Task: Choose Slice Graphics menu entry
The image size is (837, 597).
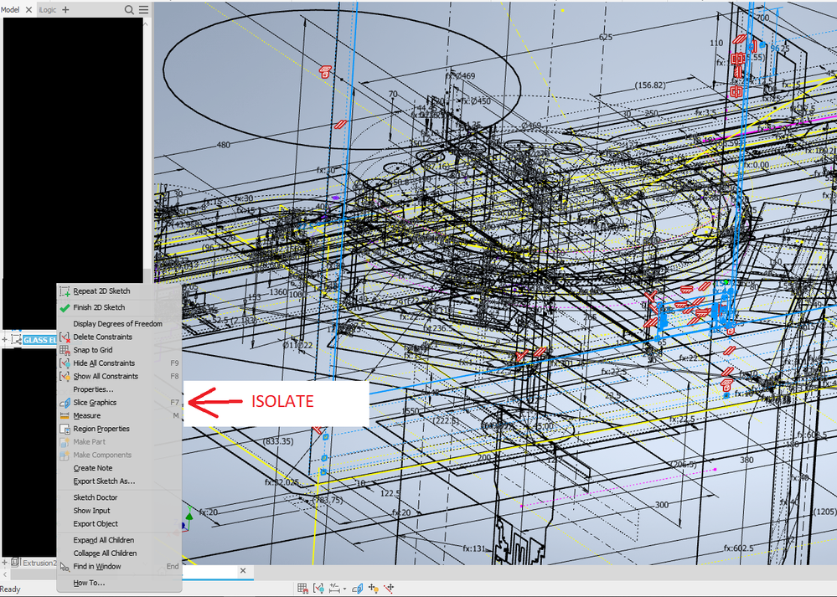Action: pyautogui.click(x=119, y=403)
